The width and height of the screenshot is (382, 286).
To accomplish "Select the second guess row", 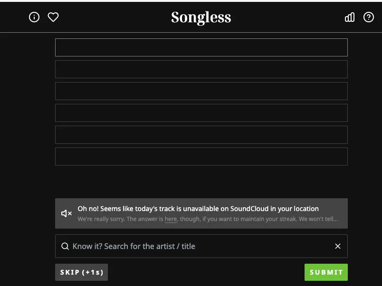I will tap(201, 69).
